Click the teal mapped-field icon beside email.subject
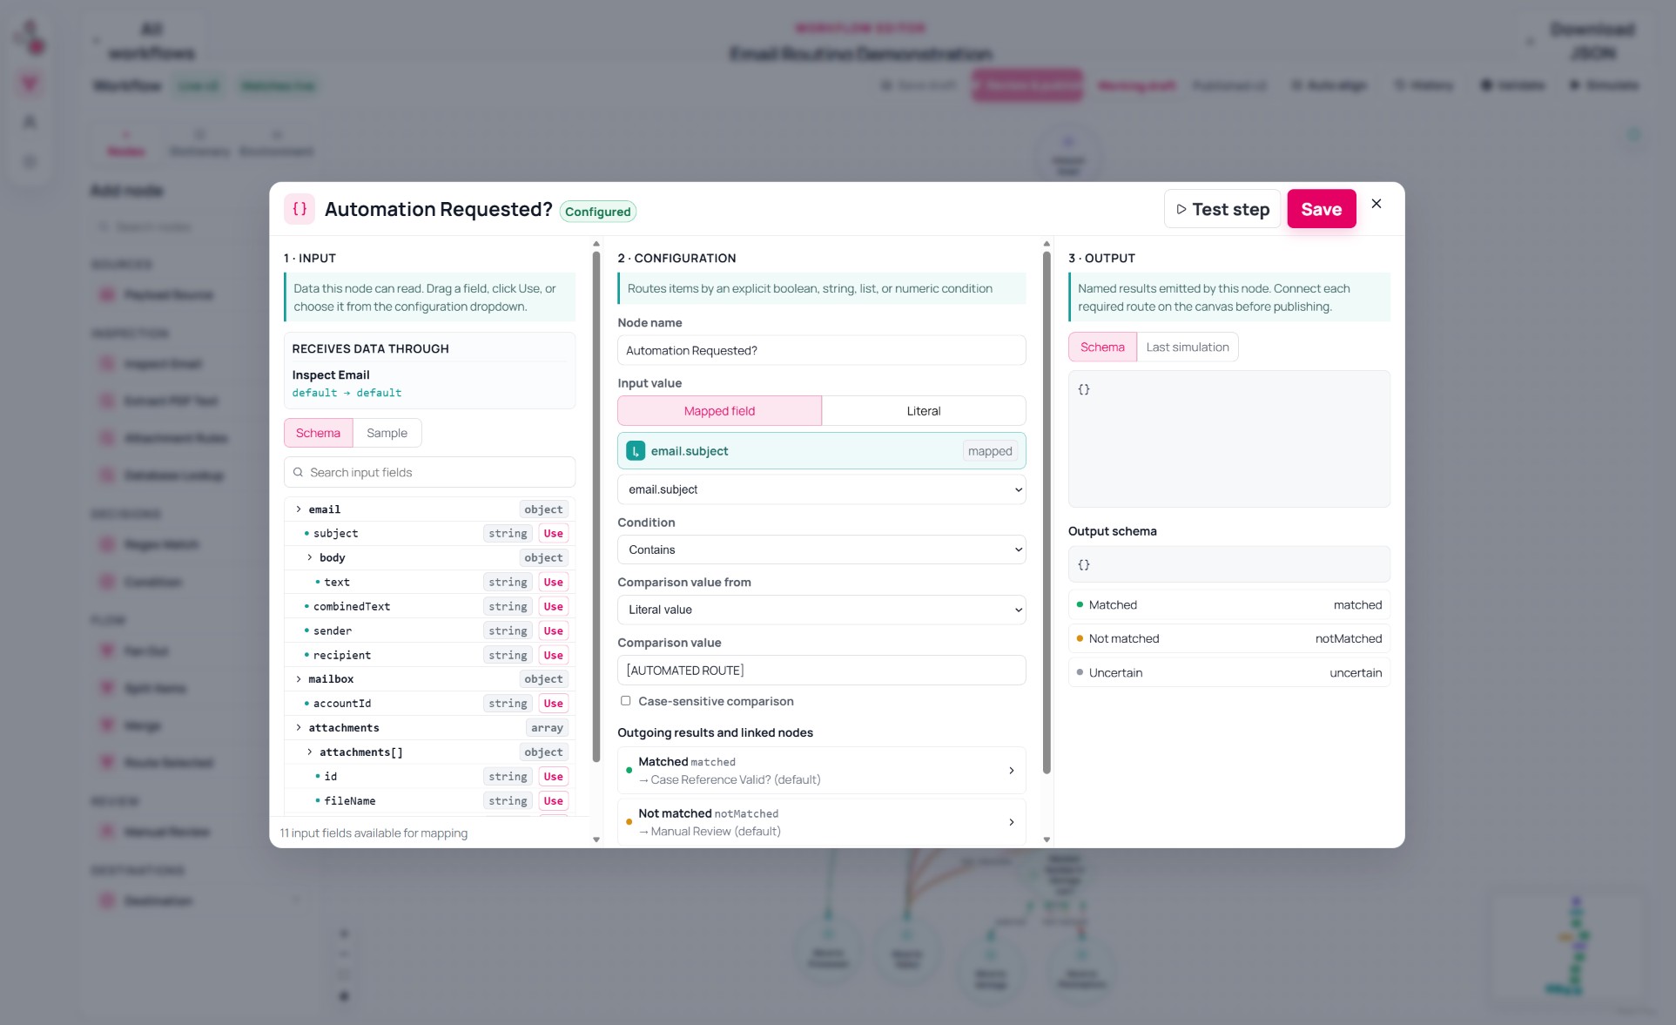The width and height of the screenshot is (1676, 1025). pyautogui.click(x=636, y=451)
